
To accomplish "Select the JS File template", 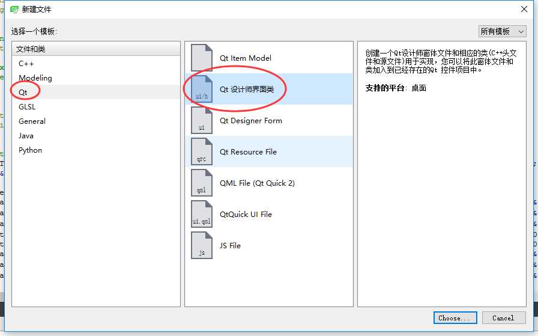I will 269,245.
